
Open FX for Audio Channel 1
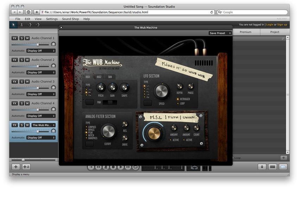pos(14,38)
